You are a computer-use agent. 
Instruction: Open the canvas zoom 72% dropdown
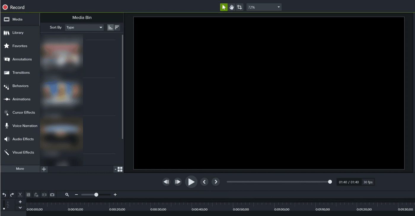pyautogui.click(x=264, y=7)
